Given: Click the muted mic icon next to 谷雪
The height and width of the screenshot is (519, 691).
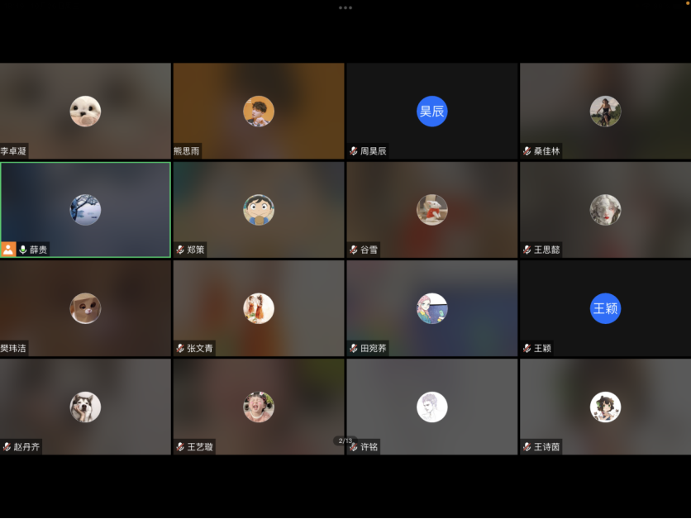Looking at the screenshot, I should pyautogui.click(x=354, y=250).
